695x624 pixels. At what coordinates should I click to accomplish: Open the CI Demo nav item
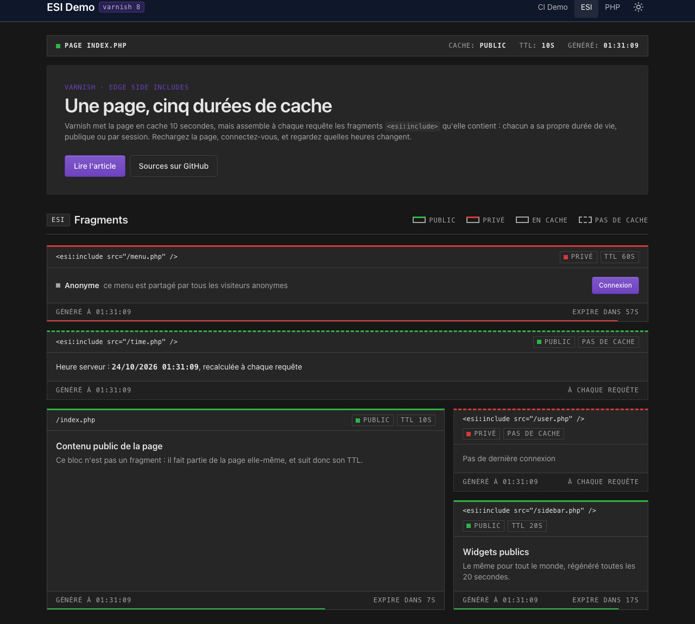click(553, 7)
